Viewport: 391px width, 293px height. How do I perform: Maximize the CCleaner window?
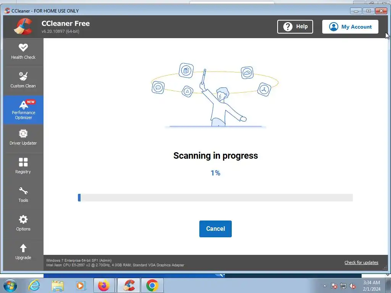click(368, 11)
